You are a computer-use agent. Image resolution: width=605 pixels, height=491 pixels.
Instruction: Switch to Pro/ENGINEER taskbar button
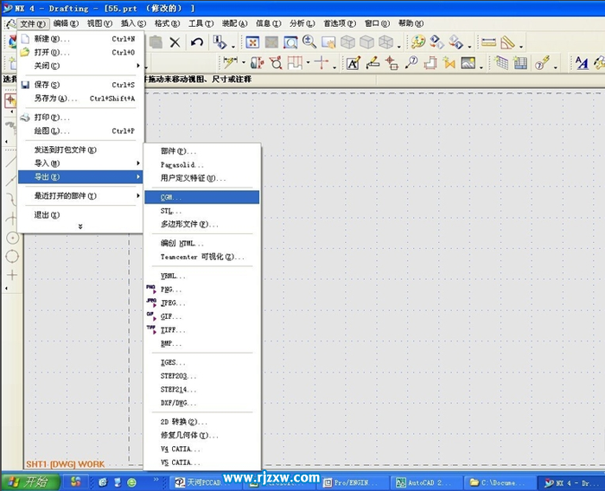(353, 482)
